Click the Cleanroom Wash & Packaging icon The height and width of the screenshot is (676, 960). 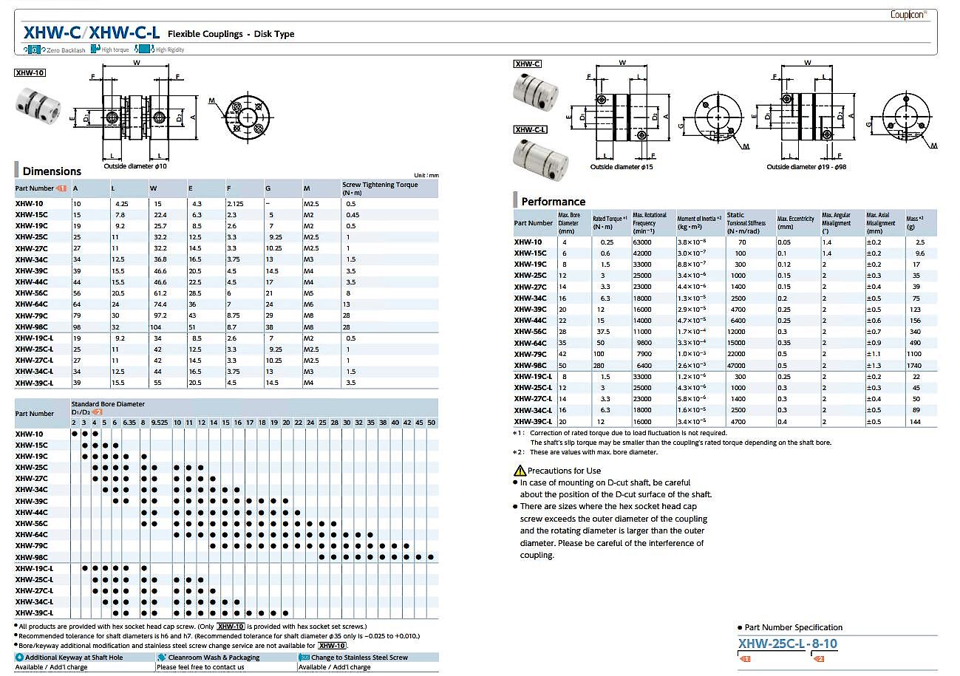pyautogui.click(x=161, y=658)
